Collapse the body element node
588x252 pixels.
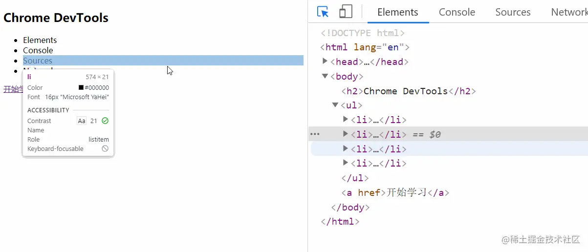[325, 76]
